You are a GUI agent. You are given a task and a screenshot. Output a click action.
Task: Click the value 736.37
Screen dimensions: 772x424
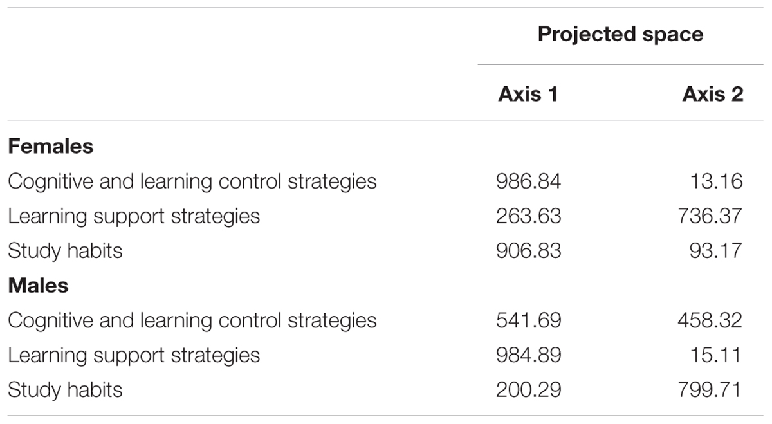point(710,216)
